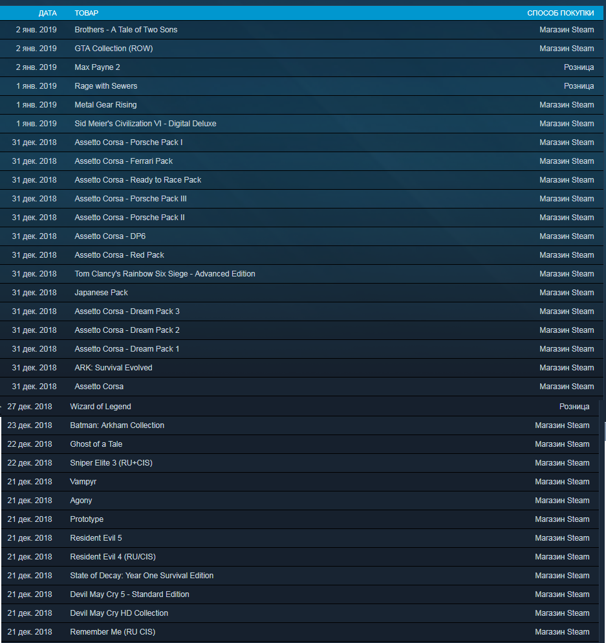Click date for GTA Collection (ROW)
Viewport: 606px width, 643px height.
coord(36,49)
